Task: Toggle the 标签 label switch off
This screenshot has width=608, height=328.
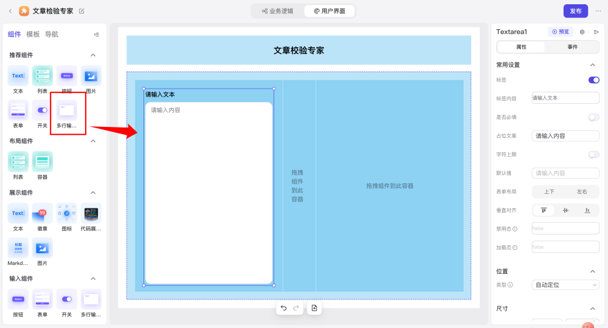Action: click(x=593, y=80)
